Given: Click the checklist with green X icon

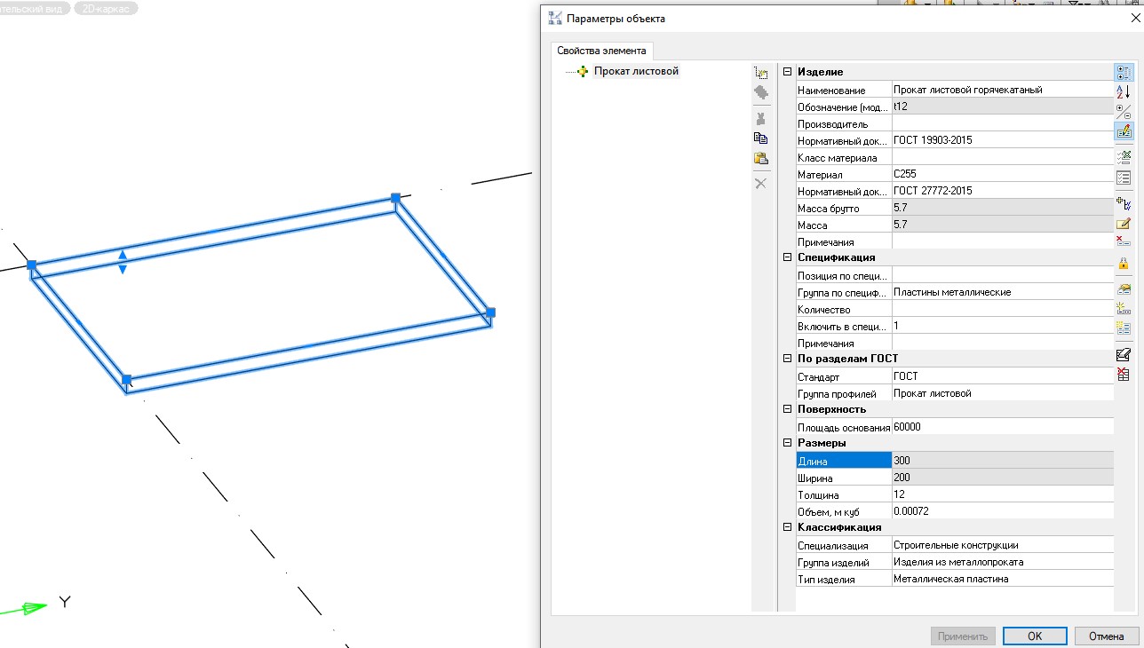Looking at the screenshot, I should coord(1123,156).
